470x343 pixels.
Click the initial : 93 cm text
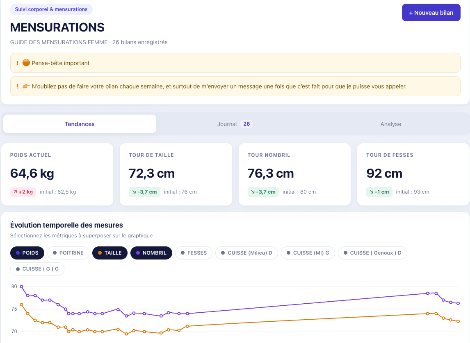point(413,192)
